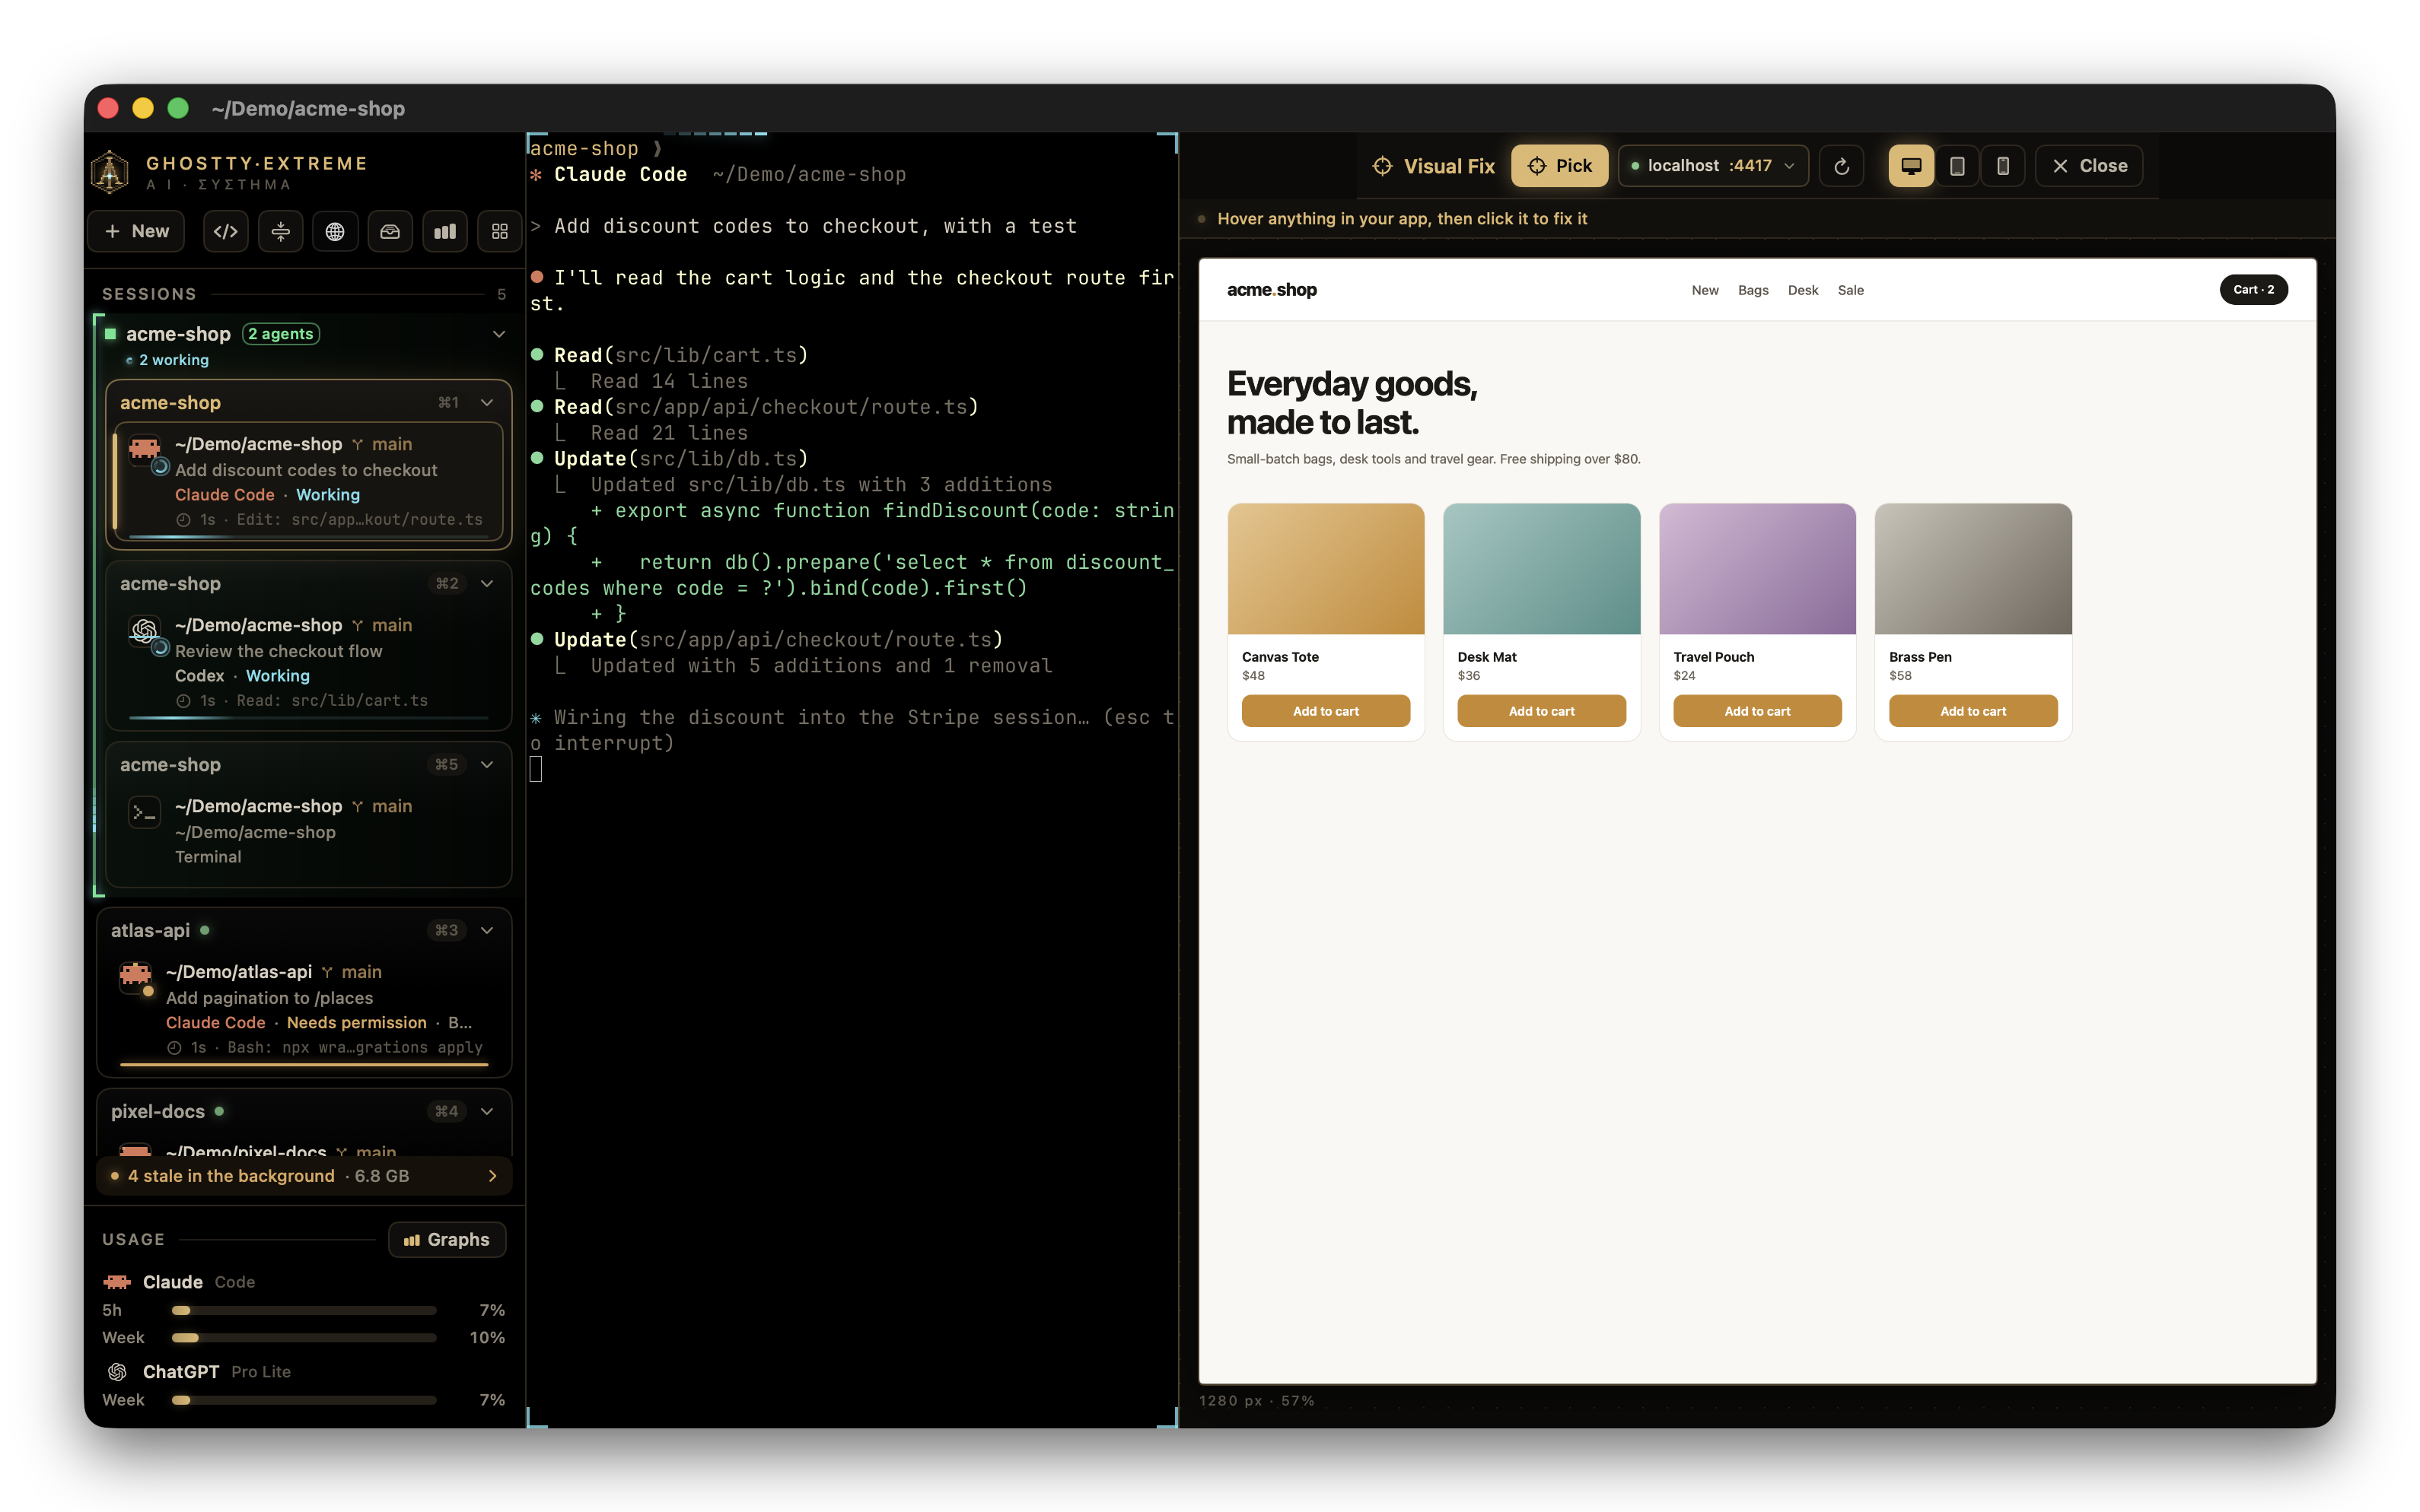Click the clock icon in atlas-api Bash status line
This screenshot has width=2420, height=1512.
point(174,1048)
